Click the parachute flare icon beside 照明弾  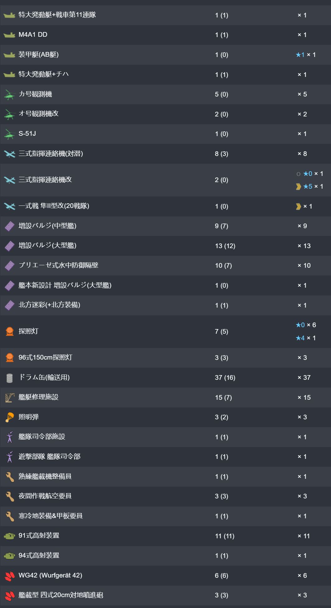click(10, 417)
